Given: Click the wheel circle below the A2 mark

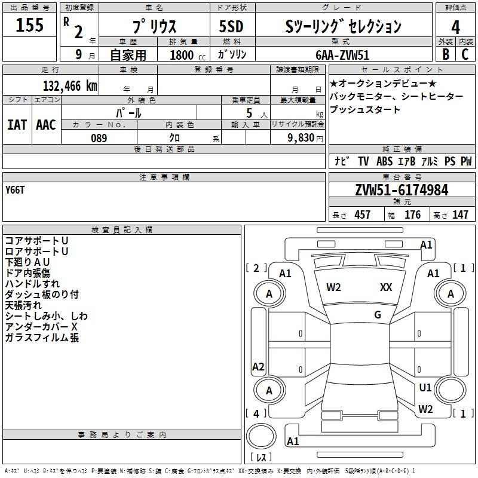Looking at the screenshot, I should click(269, 390).
